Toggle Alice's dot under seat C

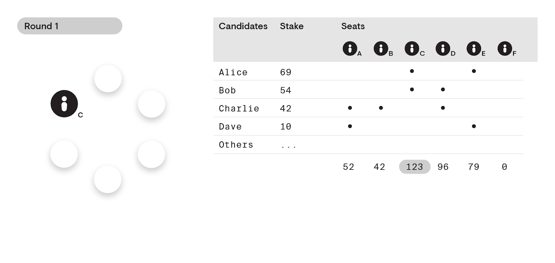pos(412,71)
